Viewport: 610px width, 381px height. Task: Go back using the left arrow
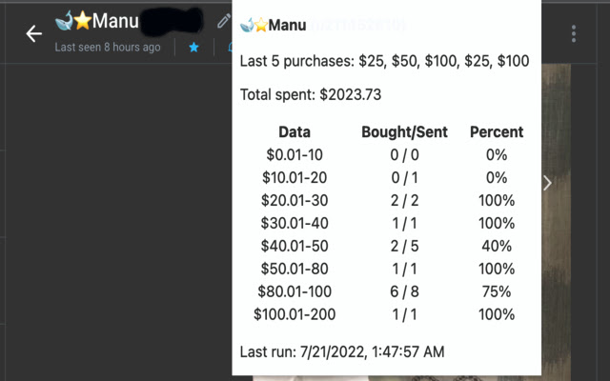tap(34, 34)
